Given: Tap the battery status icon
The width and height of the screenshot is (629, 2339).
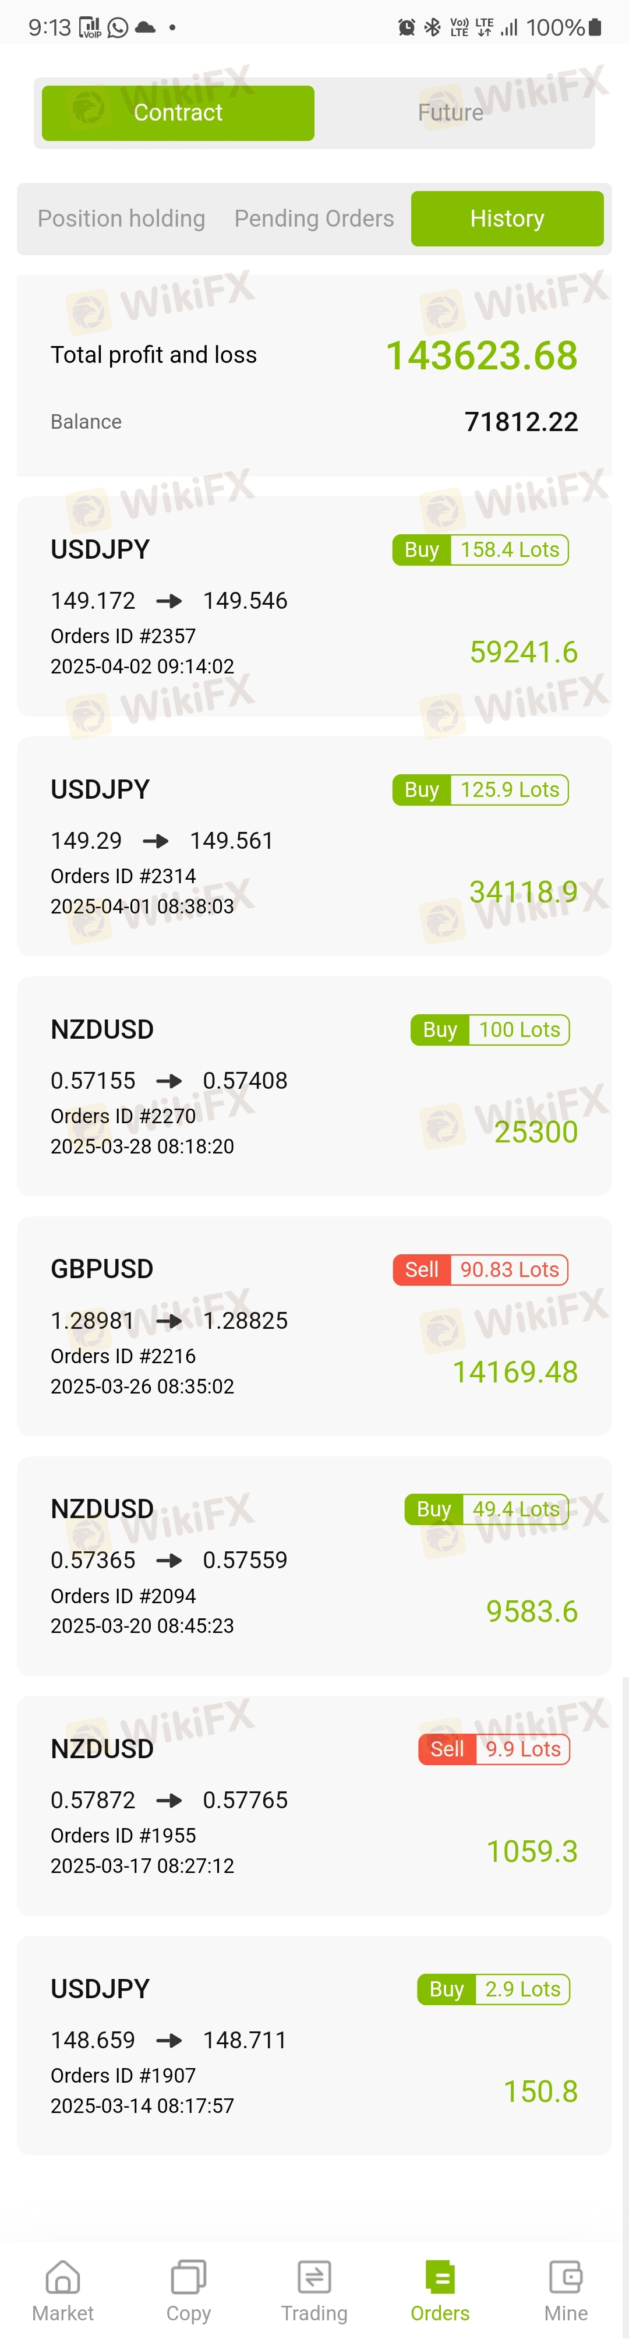Looking at the screenshot, I should [x=595, y=27].
